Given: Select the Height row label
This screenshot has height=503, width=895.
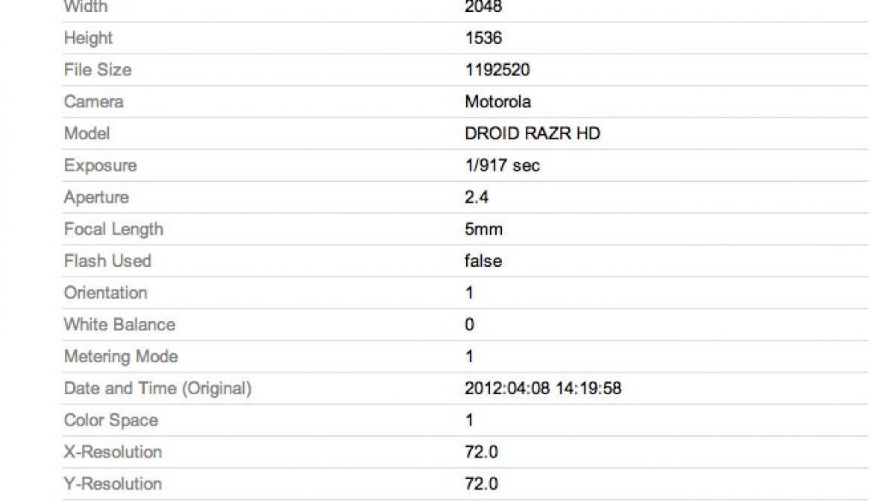Looking at the screenshot, I should [88, 38].
